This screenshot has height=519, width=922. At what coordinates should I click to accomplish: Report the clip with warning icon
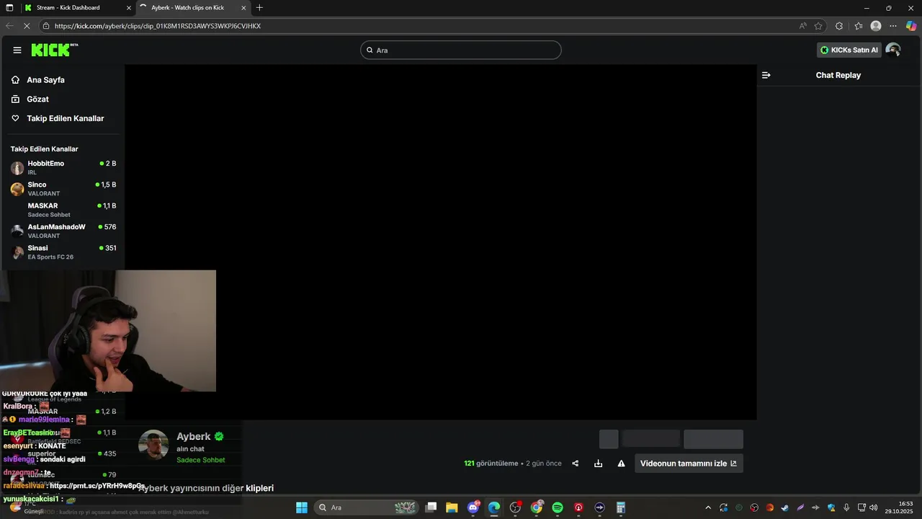[x=621, y=463]
